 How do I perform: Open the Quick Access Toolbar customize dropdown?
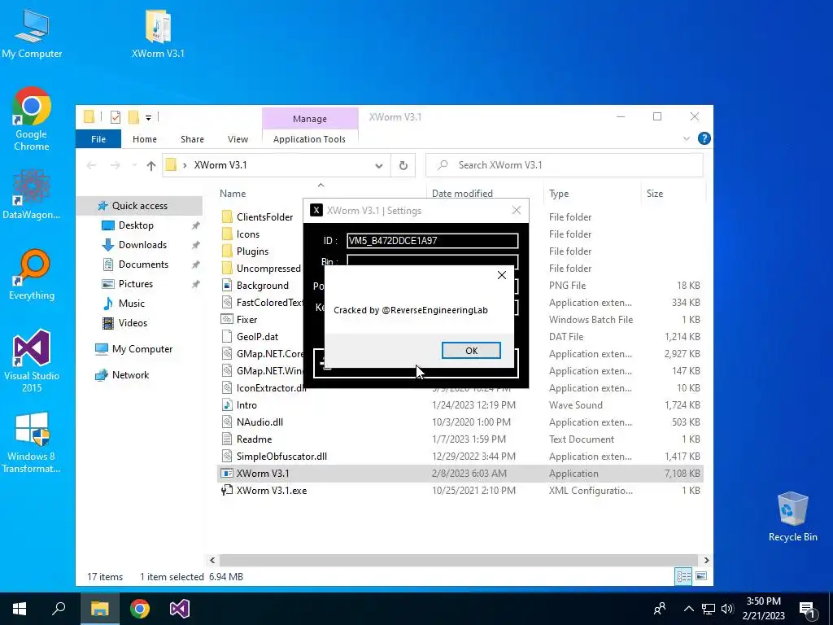(x=148, y=117)
